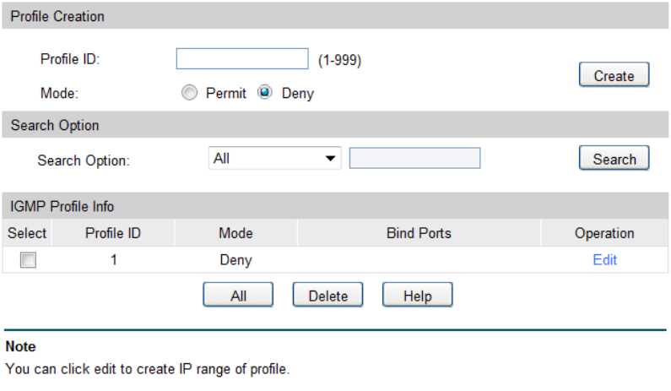Click the Select column header
The height and width of the screenshot is (391, 671).
tap(28, 233)
